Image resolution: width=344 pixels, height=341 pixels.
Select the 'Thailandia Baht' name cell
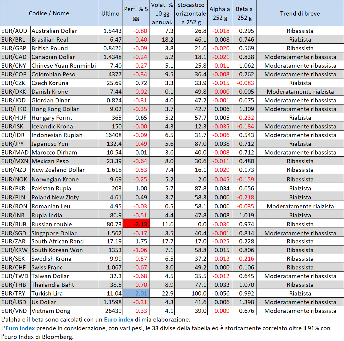click(x=64, y=285)
